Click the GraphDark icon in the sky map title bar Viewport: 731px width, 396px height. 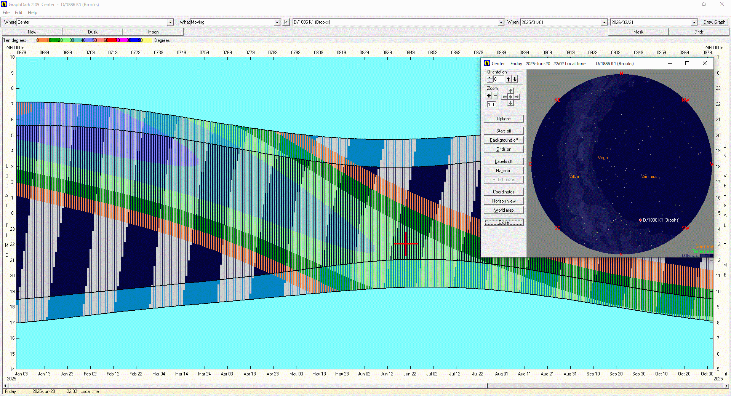pyautogui.click(x=487, y=63)
